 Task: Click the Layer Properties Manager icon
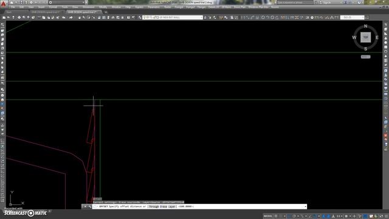pyautogui.click(x=140, y=18)
